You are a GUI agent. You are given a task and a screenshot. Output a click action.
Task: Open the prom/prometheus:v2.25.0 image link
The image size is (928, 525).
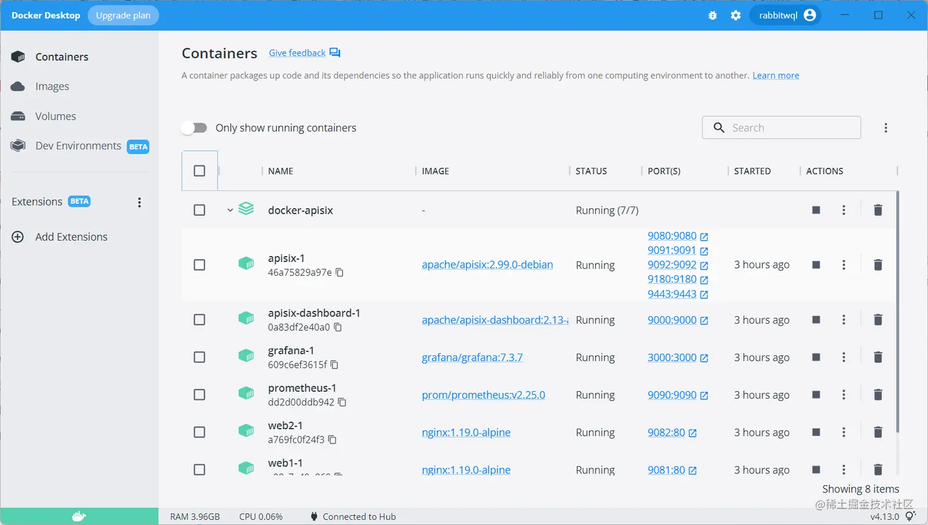point(483,395)
